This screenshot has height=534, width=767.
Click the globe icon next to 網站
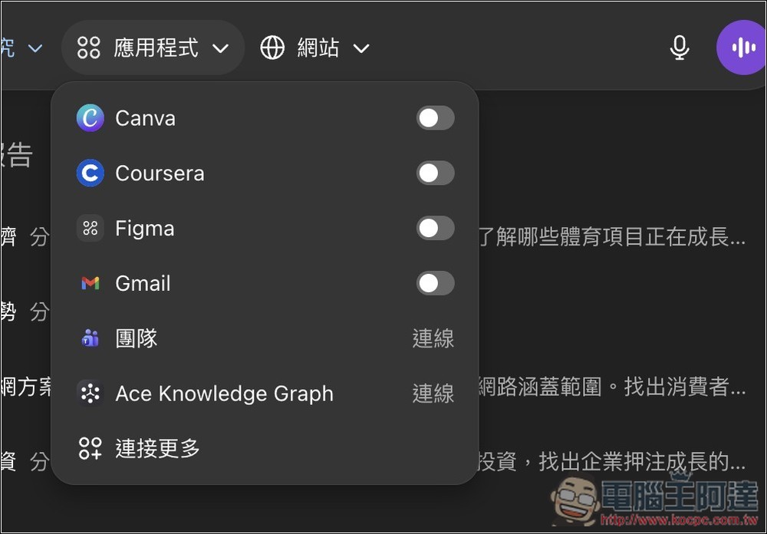click(x=272, y=48)
